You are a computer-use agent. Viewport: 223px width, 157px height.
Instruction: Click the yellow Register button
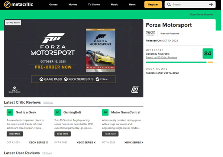coord(153,5)
